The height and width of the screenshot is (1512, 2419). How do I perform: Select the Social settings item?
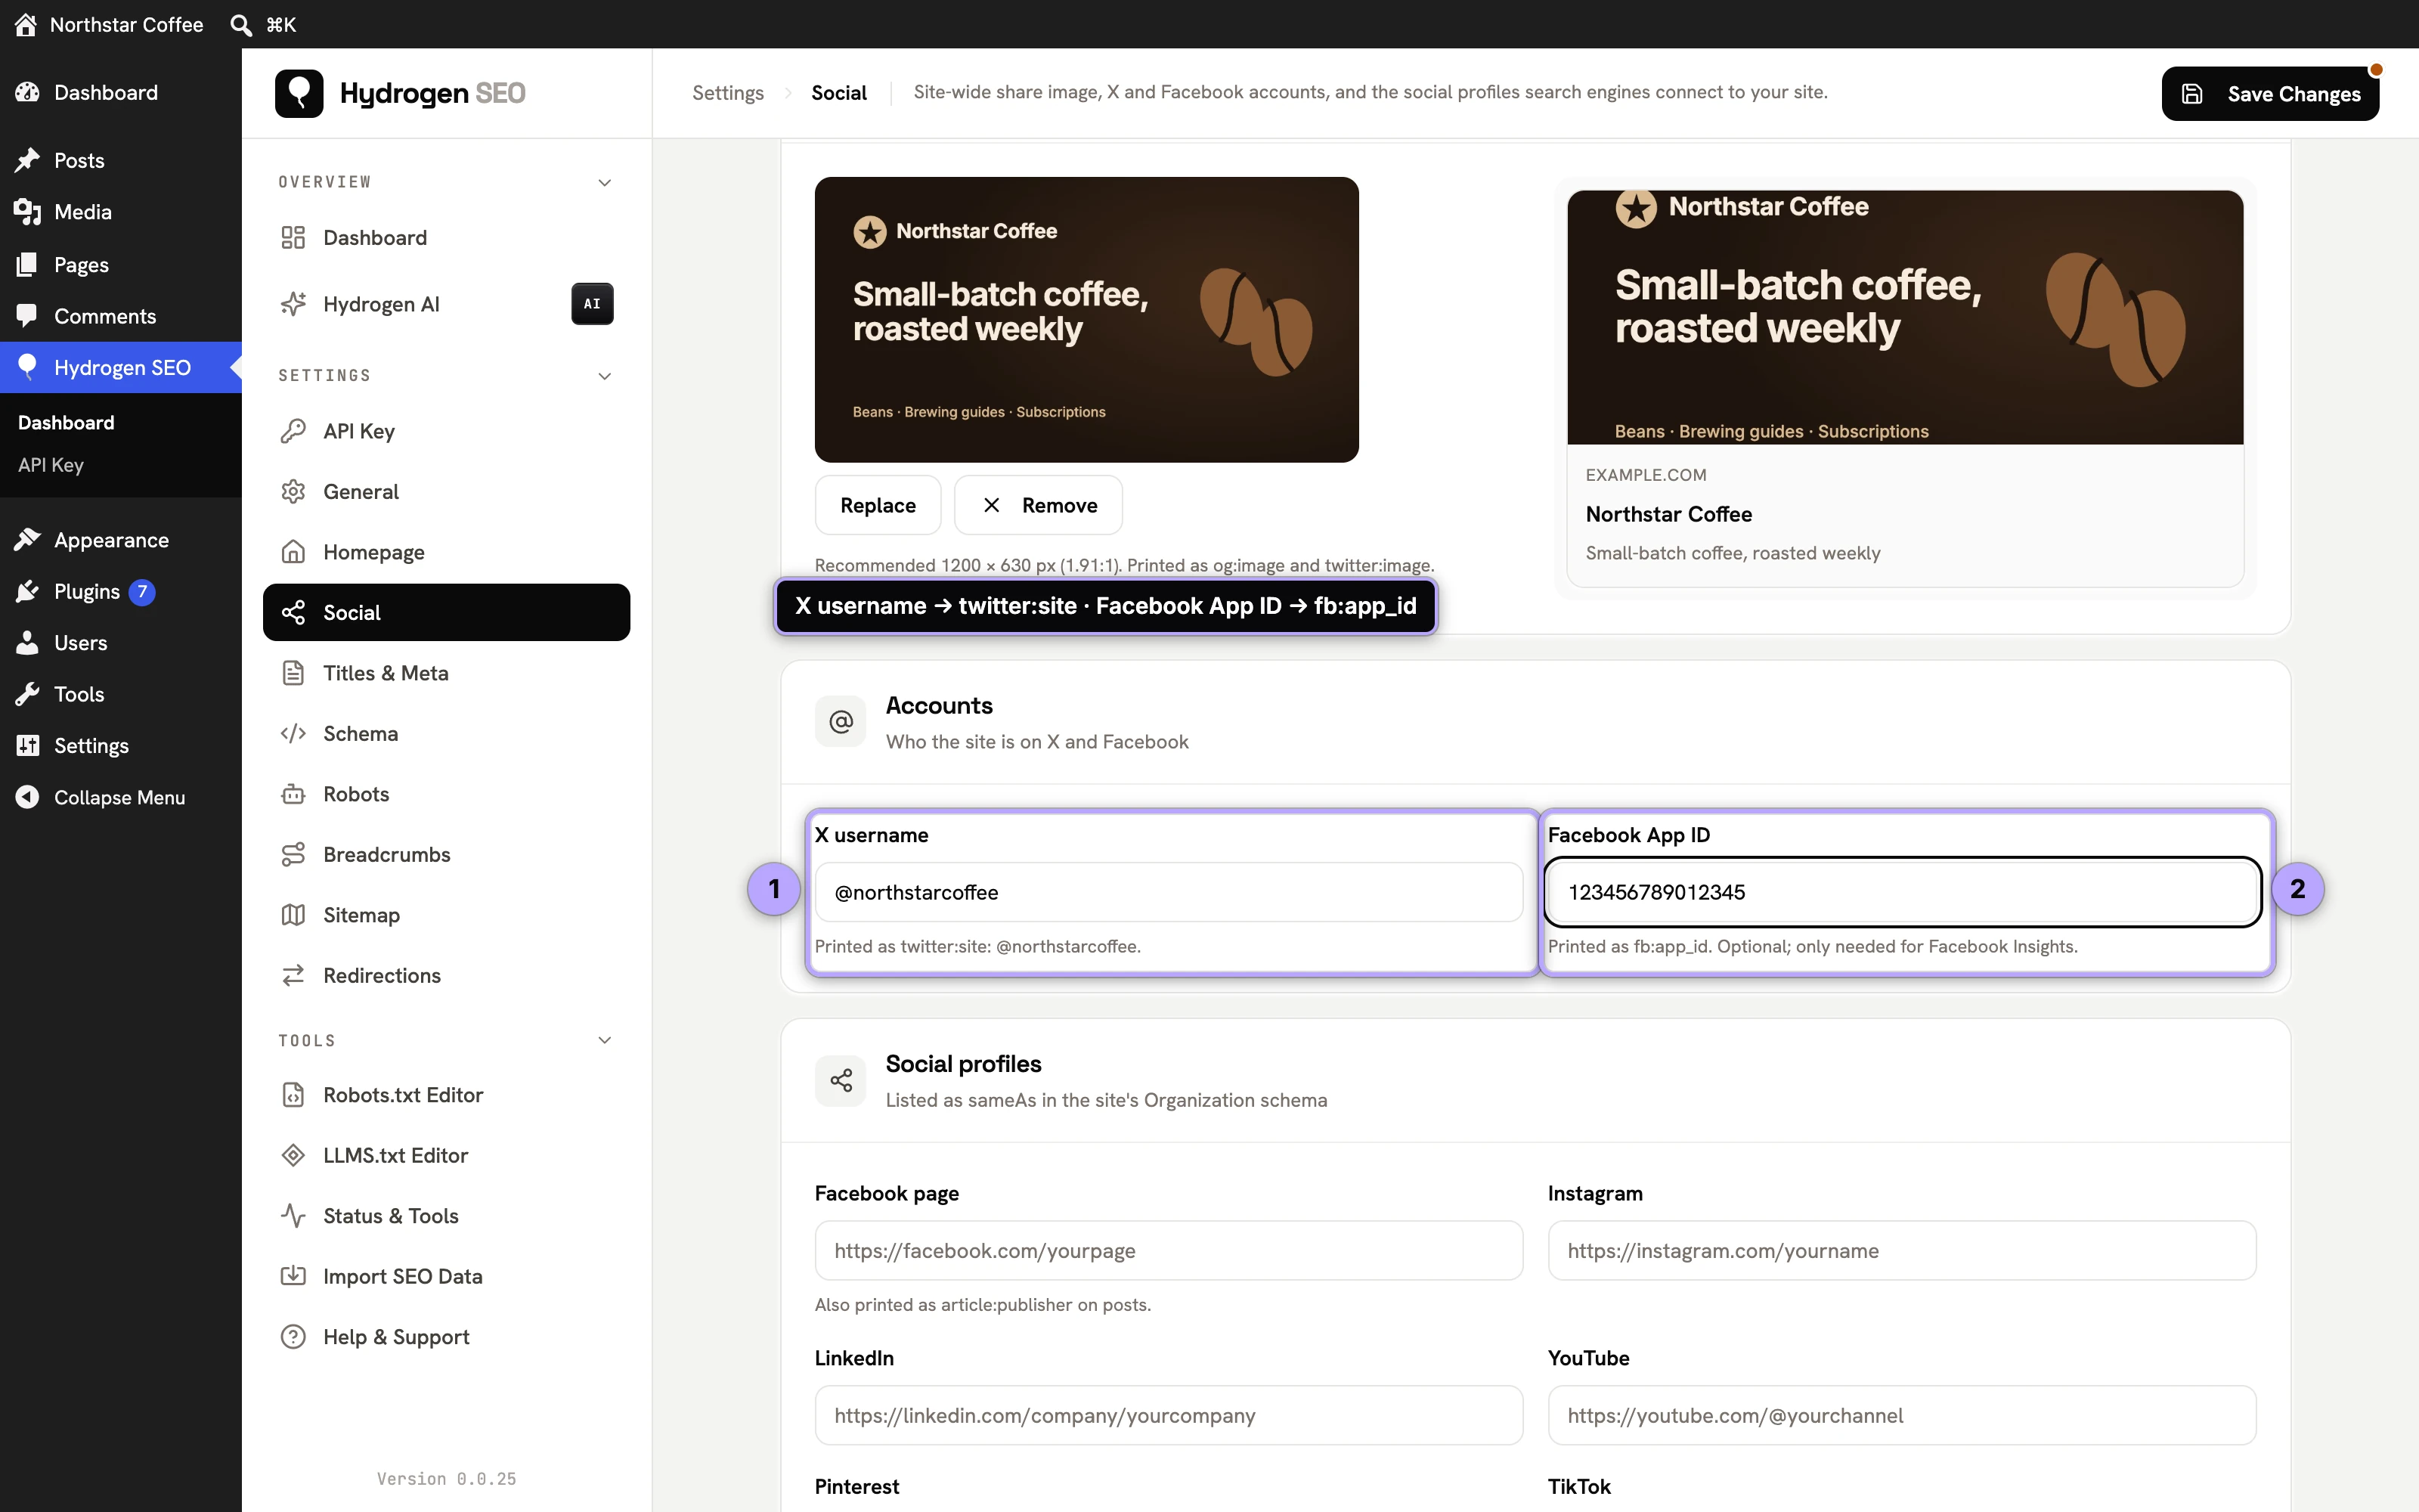coord(446,612)
